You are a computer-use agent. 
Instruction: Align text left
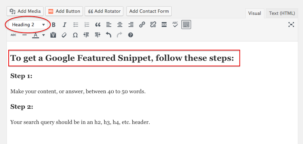[x=109, y=25]
